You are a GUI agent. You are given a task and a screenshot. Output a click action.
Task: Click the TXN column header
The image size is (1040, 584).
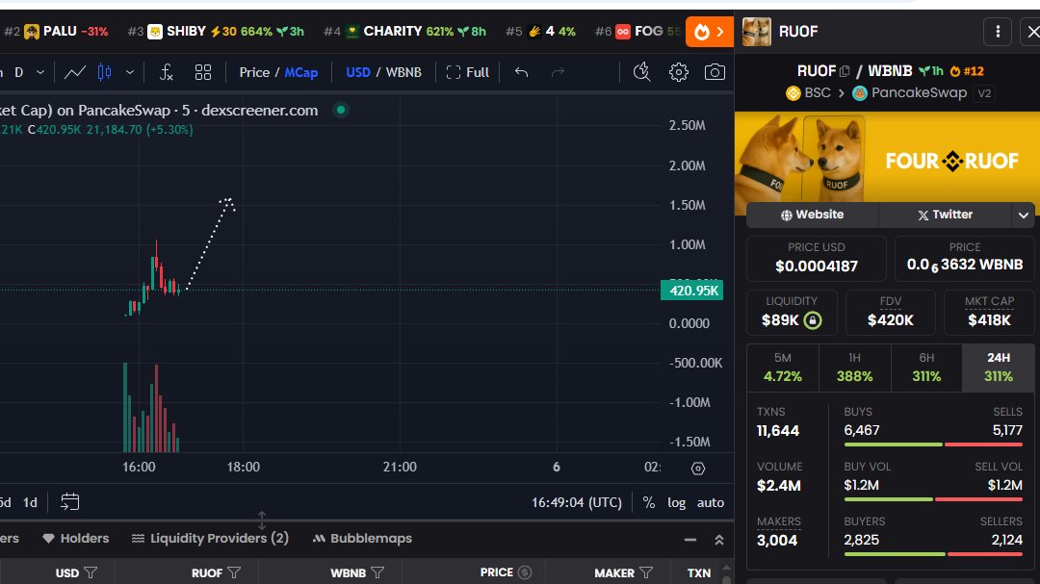coord(699,572)
